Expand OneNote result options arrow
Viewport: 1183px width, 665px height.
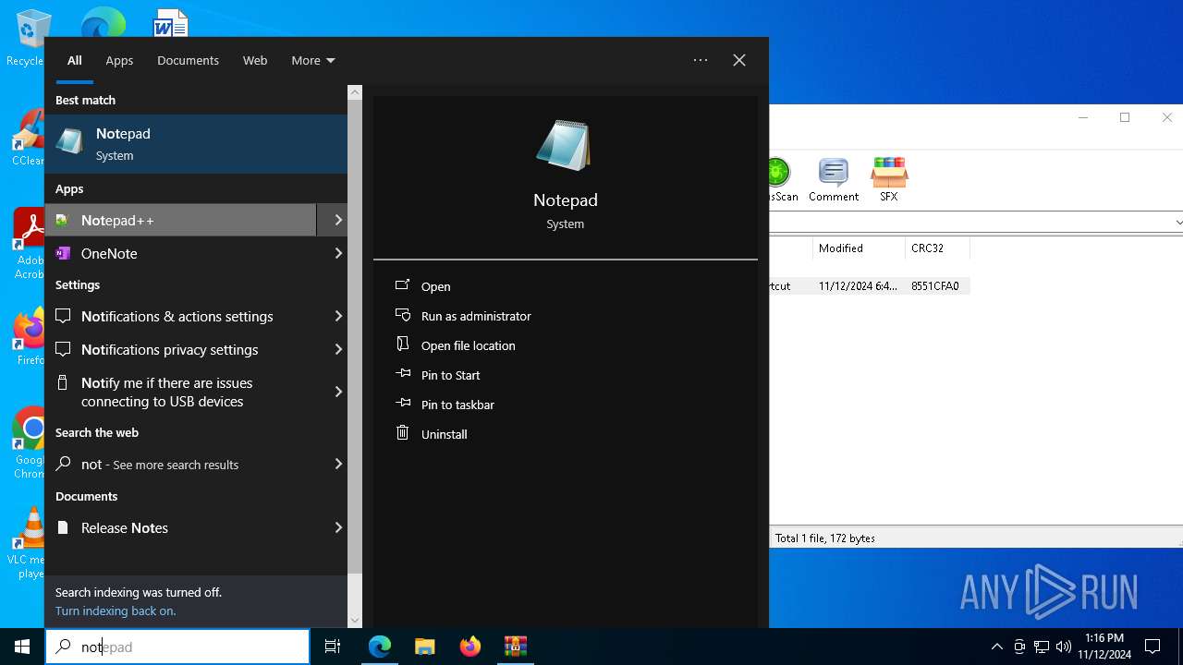[337, 253]
